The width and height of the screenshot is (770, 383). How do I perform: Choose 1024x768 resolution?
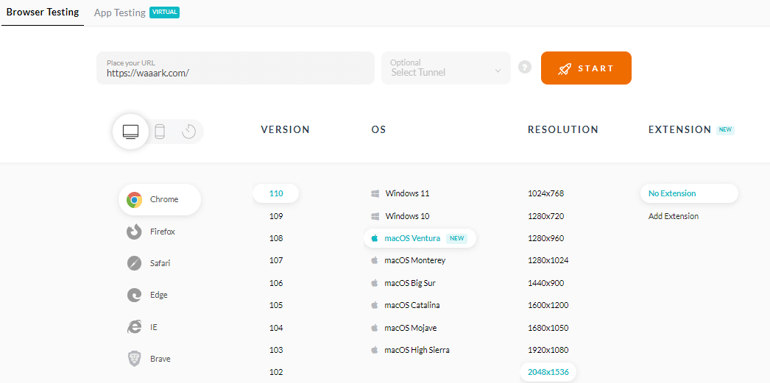pyautogui.click(x=546, y=193)
